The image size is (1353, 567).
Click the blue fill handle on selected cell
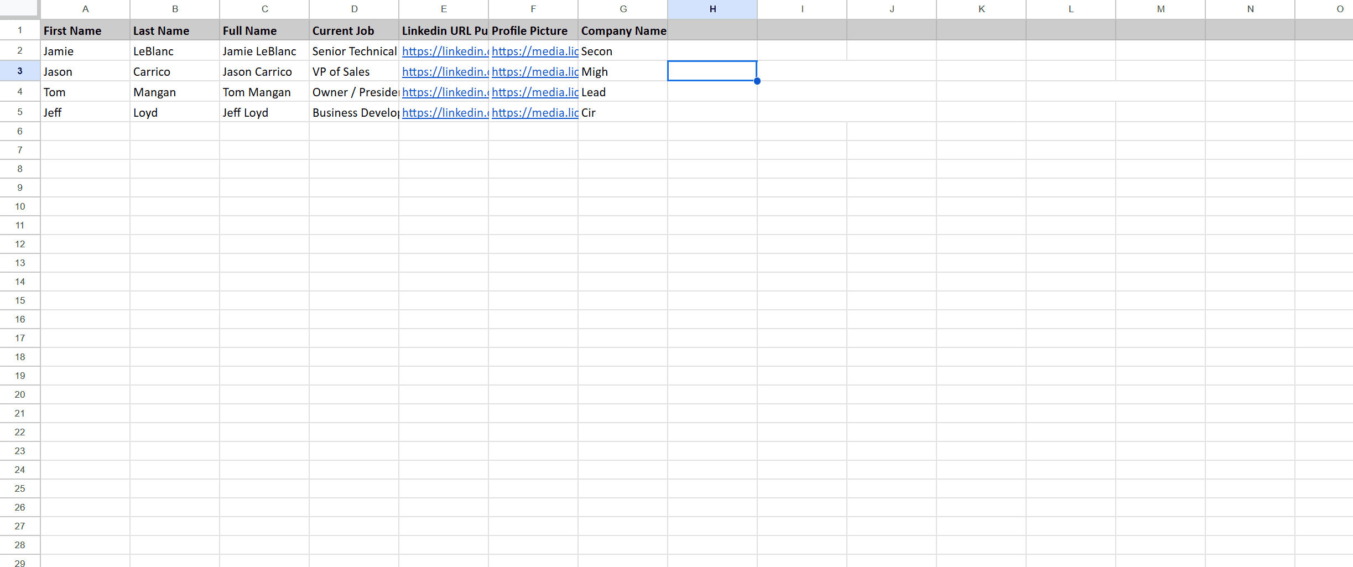757,81
